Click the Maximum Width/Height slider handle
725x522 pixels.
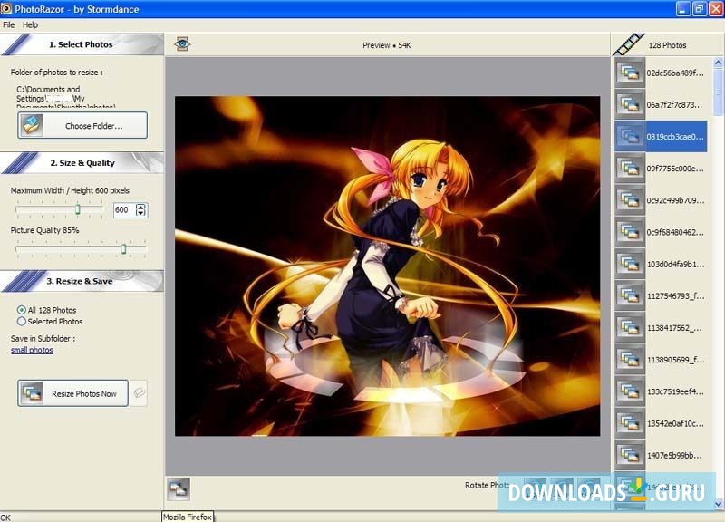(78, 209)
